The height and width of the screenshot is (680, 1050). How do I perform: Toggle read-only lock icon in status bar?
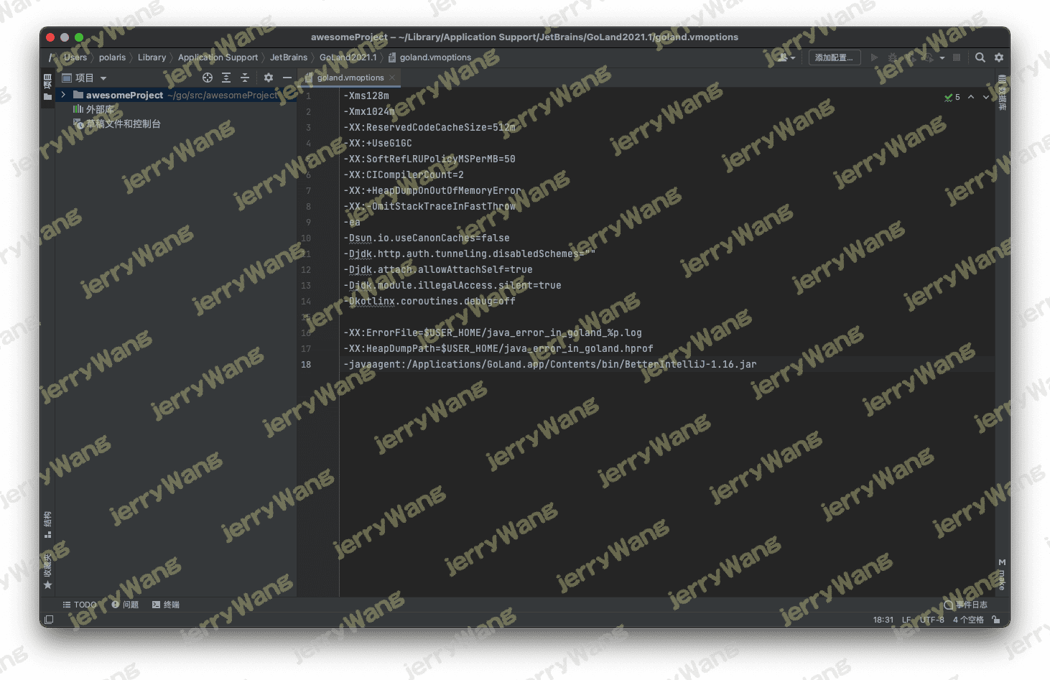click(996, 620)
